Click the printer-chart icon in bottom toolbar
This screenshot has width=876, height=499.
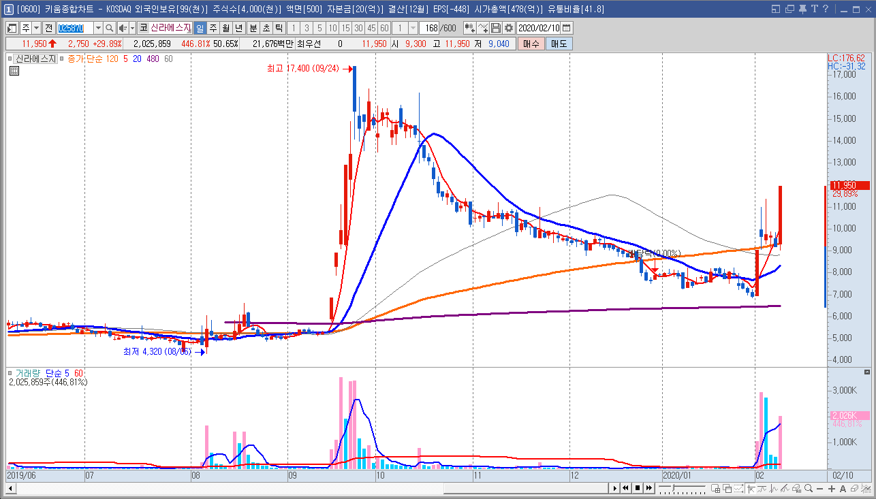coord(796,488)
